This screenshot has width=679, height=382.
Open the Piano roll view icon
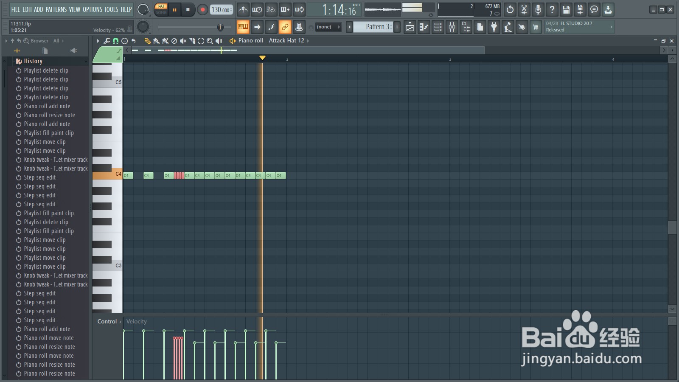[x=424, y=27]
